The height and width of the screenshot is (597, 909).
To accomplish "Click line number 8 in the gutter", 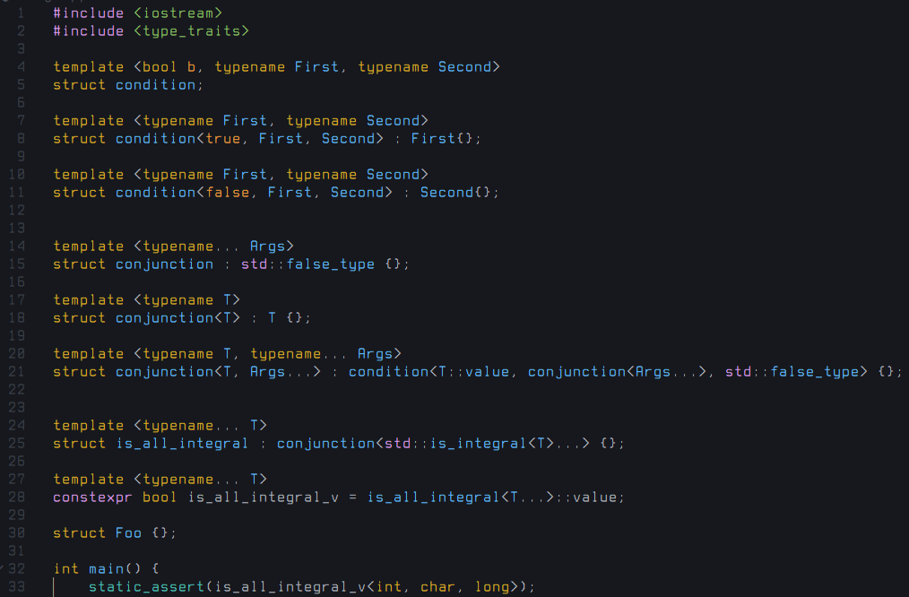I will tap(21, 138).
